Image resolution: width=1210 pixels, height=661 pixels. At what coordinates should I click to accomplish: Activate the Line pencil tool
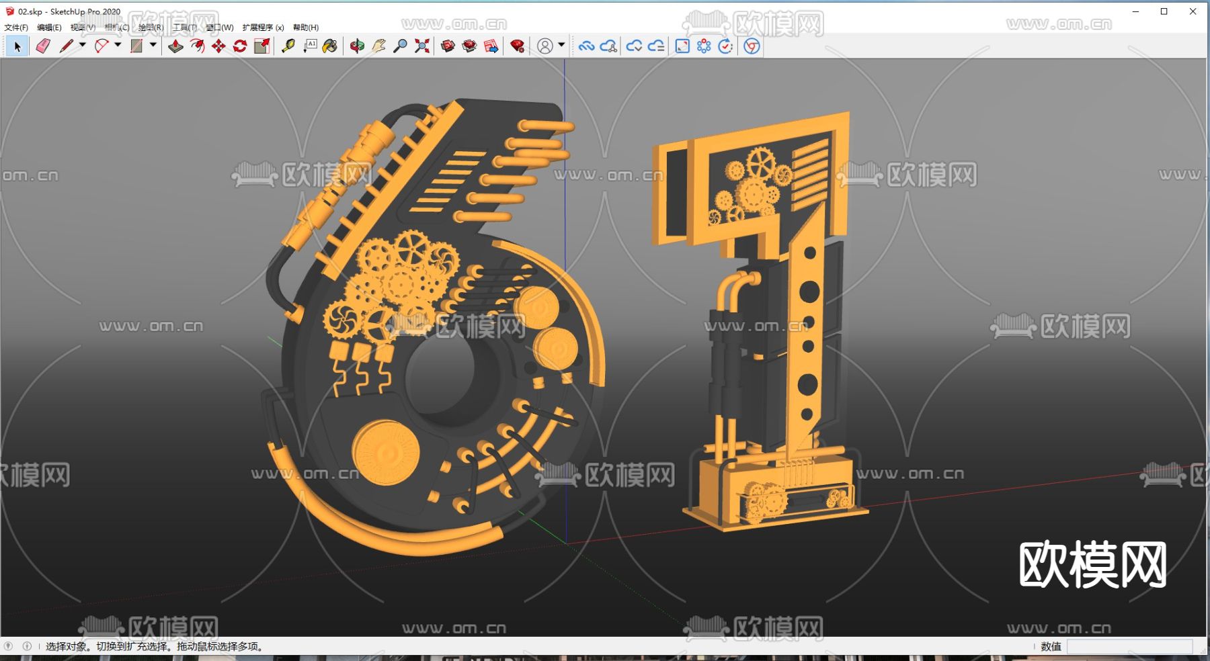67,46
